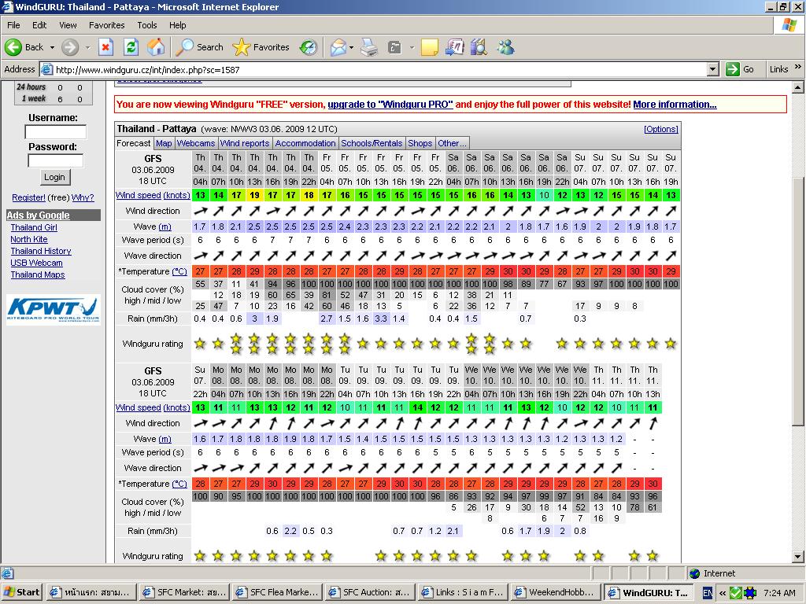Open the Back button history dropdown arrow
The width and height of the screenshot is (806, 604).
(x=52, y=47)
